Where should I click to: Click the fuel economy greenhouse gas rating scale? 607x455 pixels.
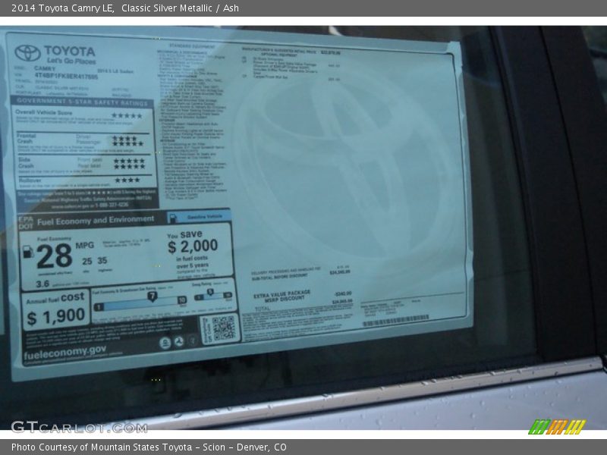[140, 303]
